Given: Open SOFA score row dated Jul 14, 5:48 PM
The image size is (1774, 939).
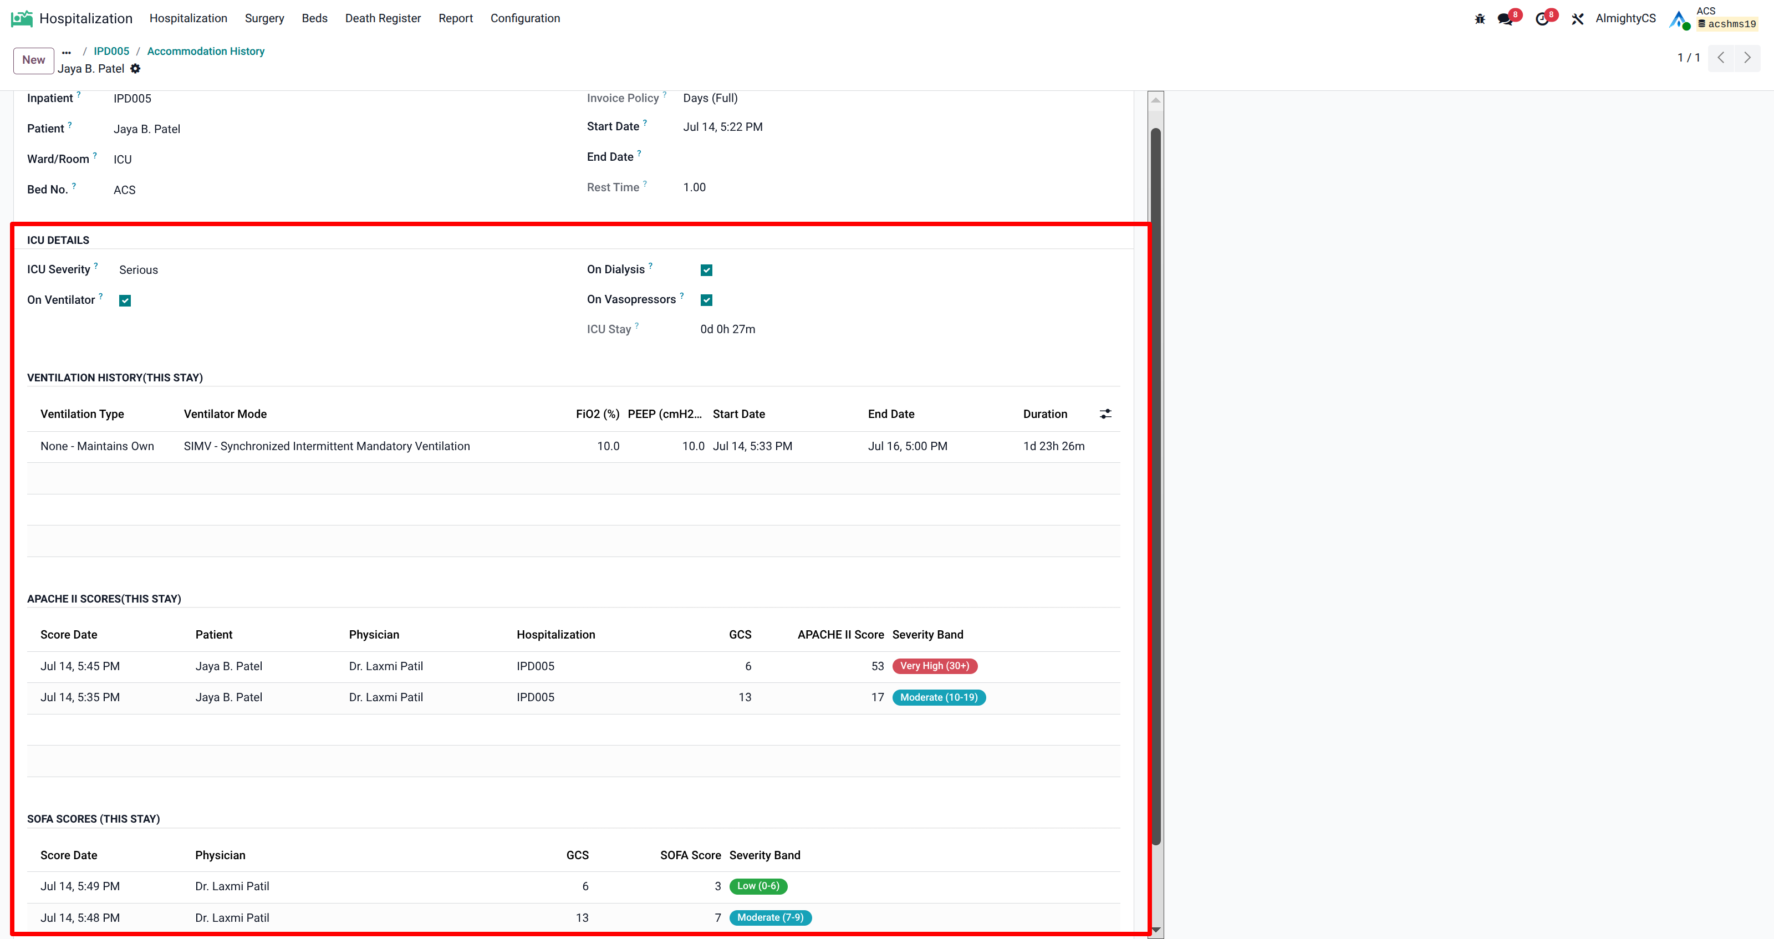Looking at the screenshot, I should point(573,918).
